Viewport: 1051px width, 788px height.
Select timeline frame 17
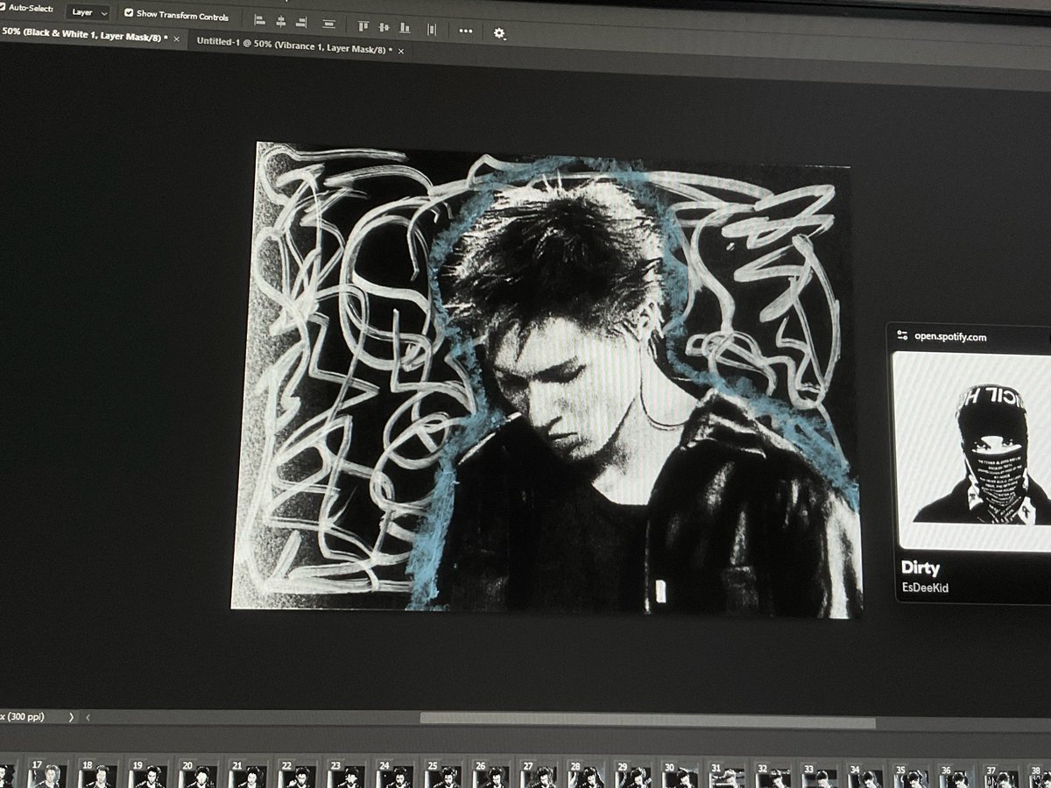[47, 774]
